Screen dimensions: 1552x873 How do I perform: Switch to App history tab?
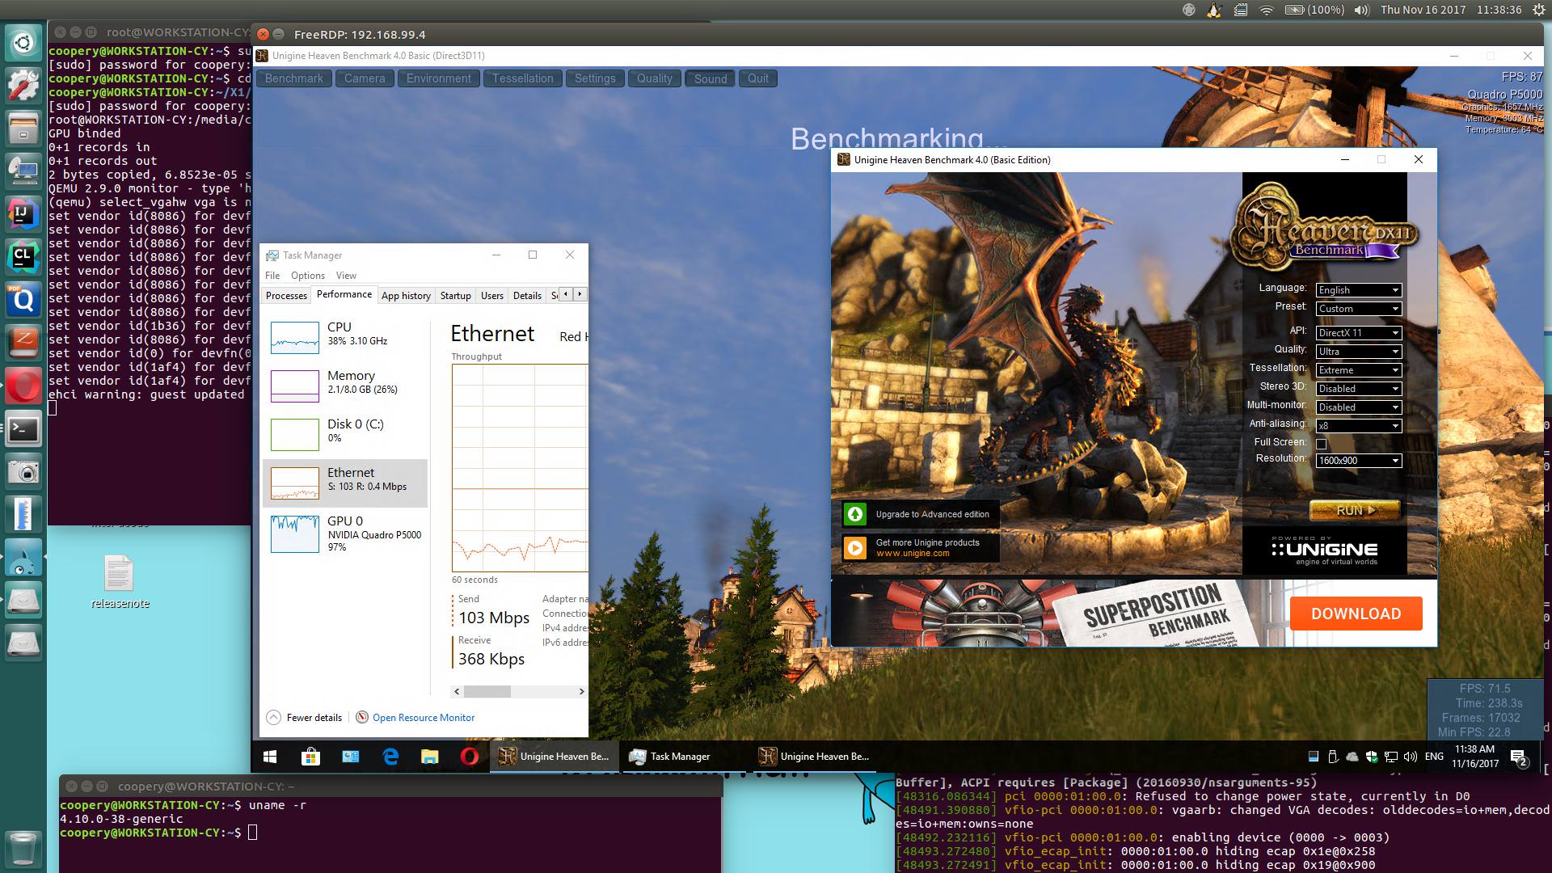[406, 296]
